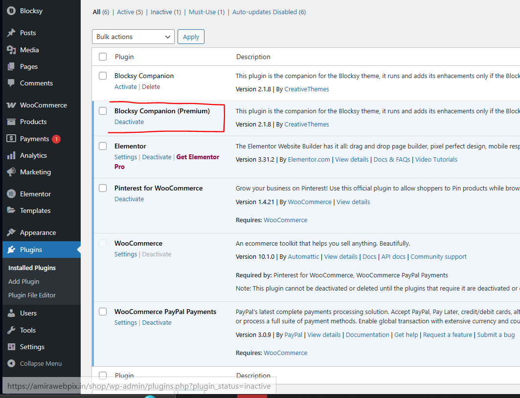The image size is (520, 398).
Task: Open the Marketing megaphone icon
Action: click(x=11, y=172)
